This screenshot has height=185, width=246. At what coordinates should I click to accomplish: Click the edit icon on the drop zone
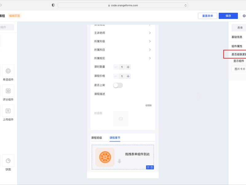(148, 167)
